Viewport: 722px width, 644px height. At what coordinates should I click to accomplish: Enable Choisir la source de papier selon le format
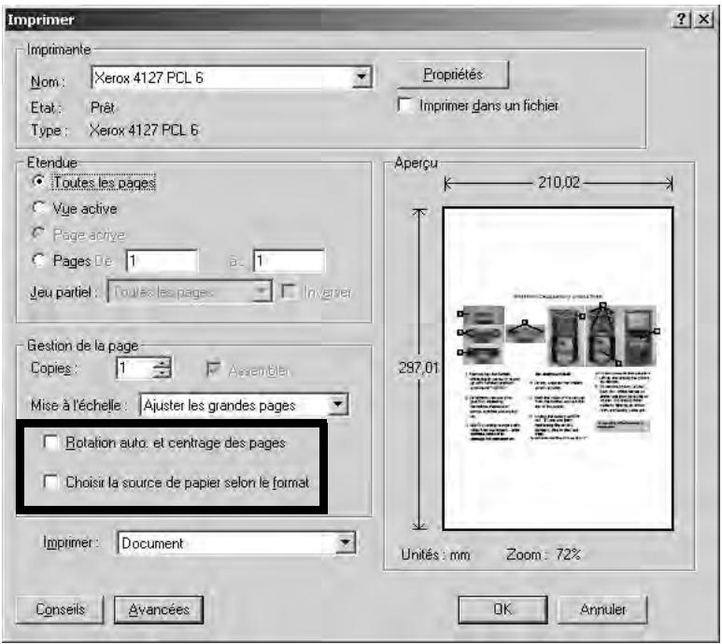pyautogui.click(x=50, y=483)
